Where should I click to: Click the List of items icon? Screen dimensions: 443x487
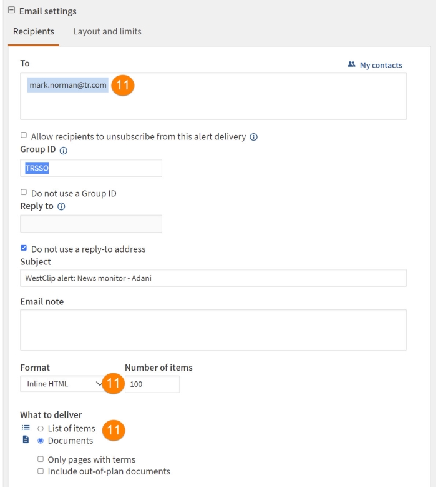coord(26,428)
